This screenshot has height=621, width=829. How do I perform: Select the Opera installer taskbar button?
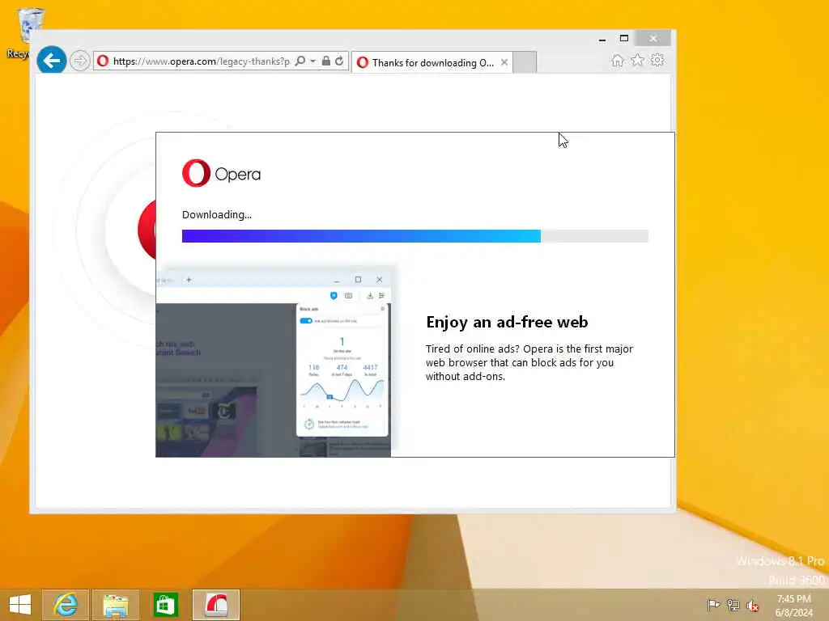216,605
